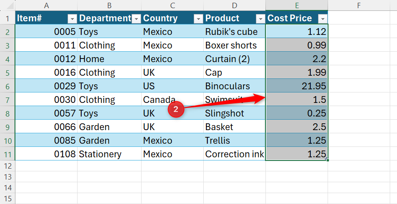Select the Boxer shorts product cell
The width and height of the screenshot is (397, 204).
[x=235, y=45]
